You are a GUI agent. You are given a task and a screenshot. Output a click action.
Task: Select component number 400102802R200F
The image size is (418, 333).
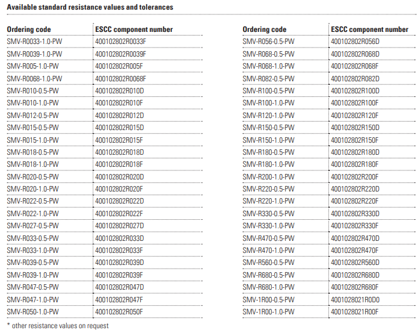point(355,177)
